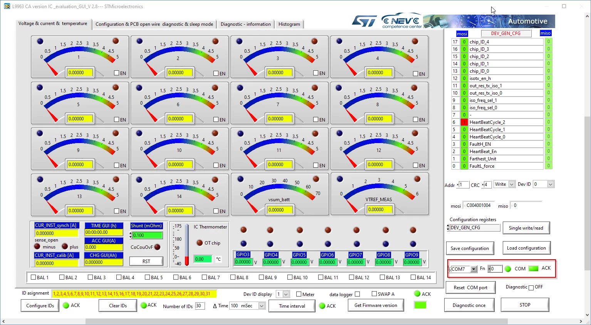Open the Histogram tab

click(x=289, y=24)
